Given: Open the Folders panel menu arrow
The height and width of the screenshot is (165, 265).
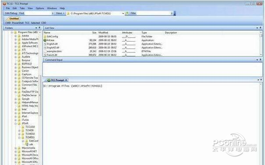Looking at the screenshot, I should point(36,28).
